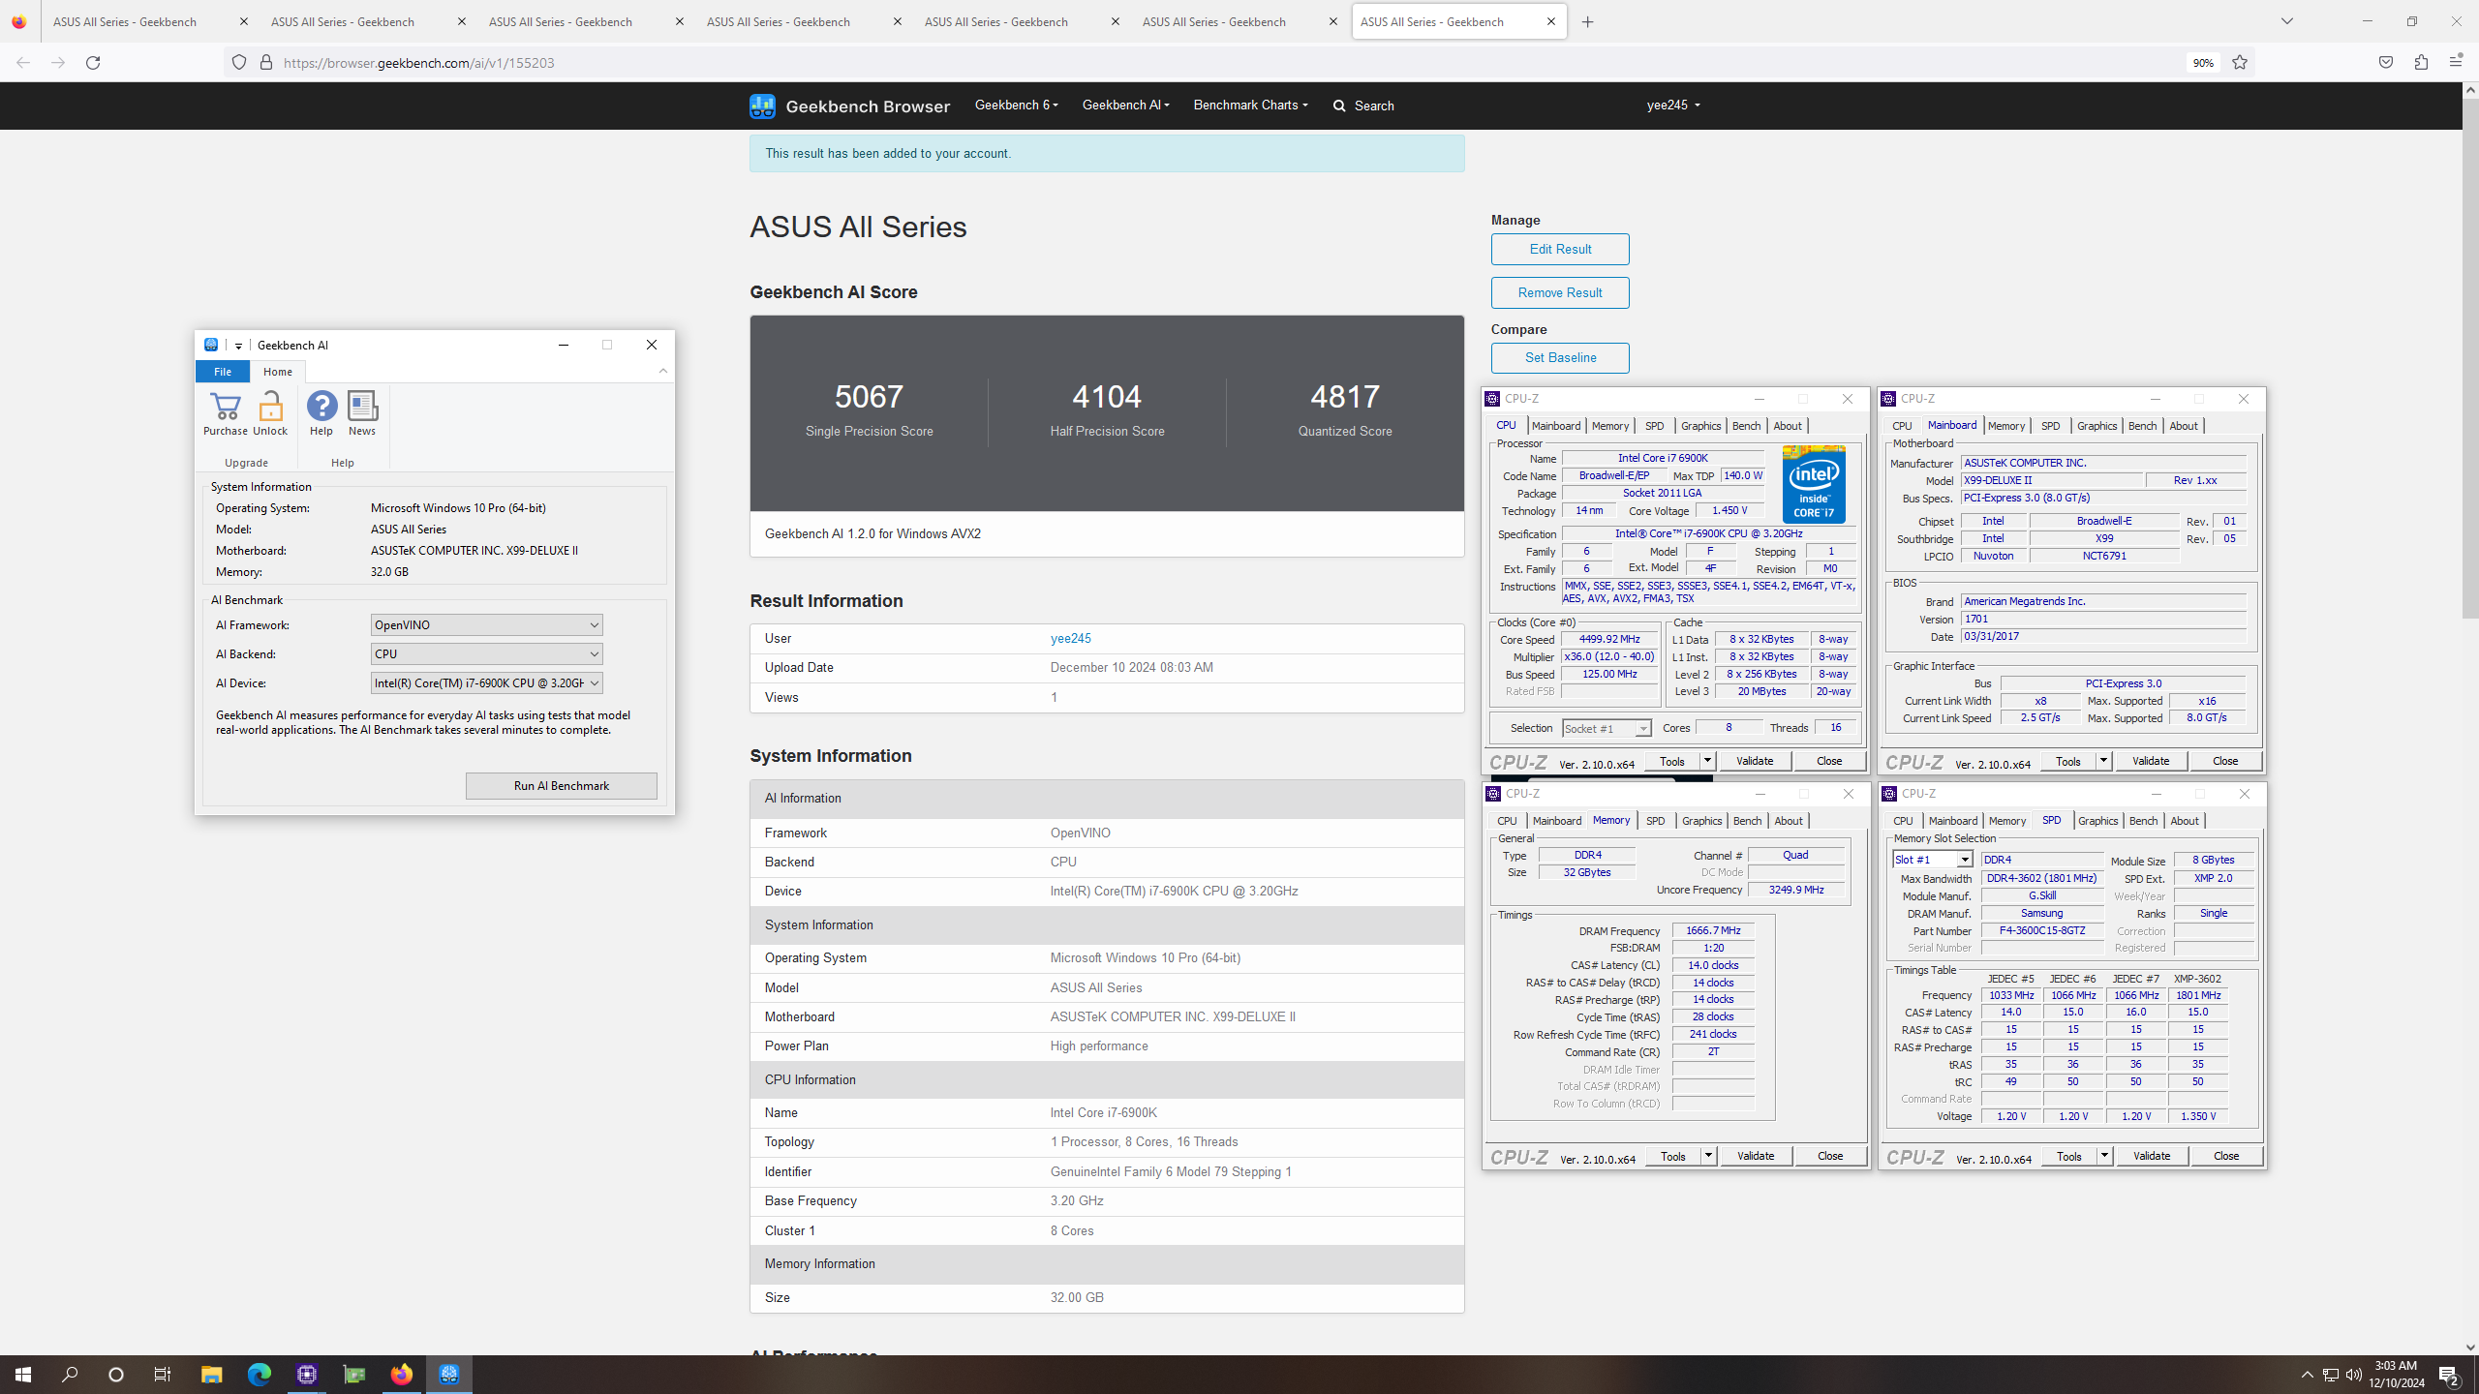Open the quick access toolbar dropdown arrow

tap(238, 346)
